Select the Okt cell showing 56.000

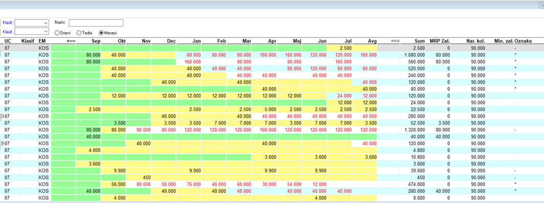coord(114,184)
